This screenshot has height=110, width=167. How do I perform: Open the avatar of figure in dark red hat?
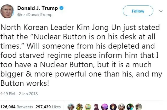point(96,107)
